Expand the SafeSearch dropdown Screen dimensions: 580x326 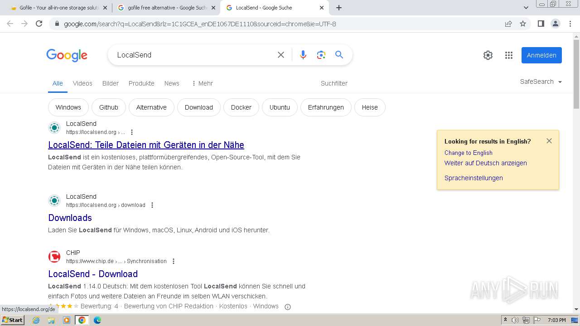pyautogui.click(x=541, y=81)
